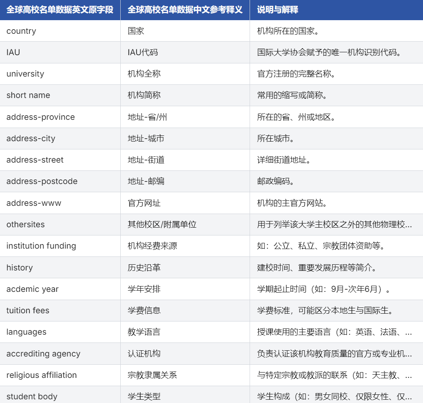
Task: Click '所在的省、州或地区。' description
Action: tap(296, 117)
